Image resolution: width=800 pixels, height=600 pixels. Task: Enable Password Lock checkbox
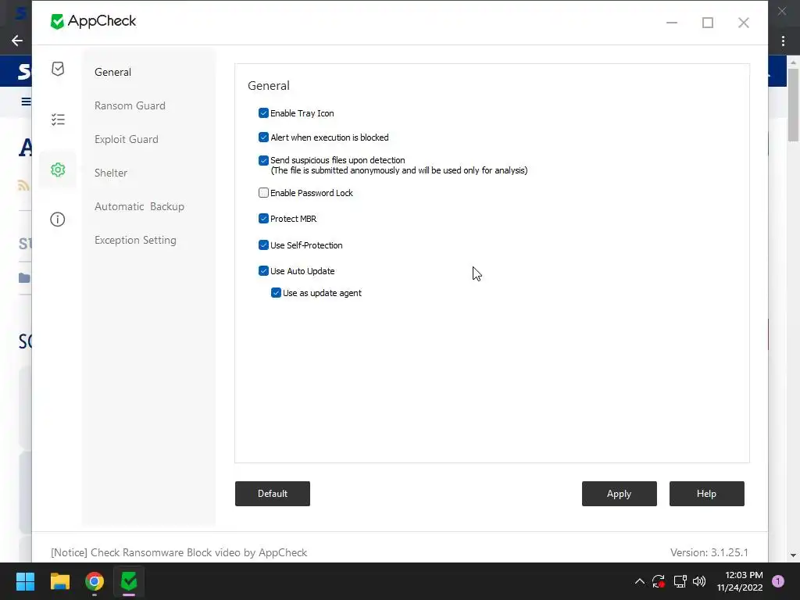click(263, 192)
